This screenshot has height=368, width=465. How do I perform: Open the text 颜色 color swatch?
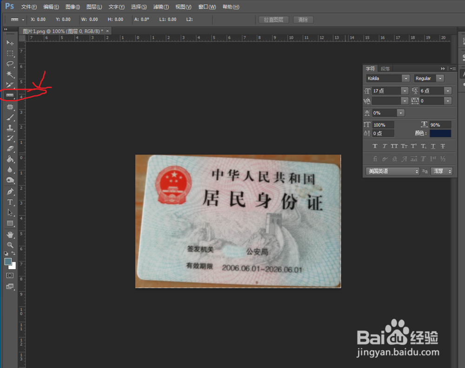pyautogui.click(x=440, y=133)
